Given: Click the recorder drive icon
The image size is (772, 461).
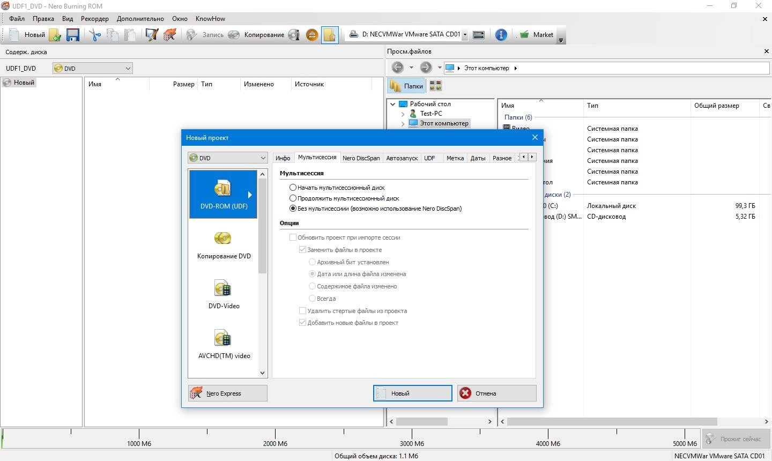Looking at the screenshot, I should (354, 34).
